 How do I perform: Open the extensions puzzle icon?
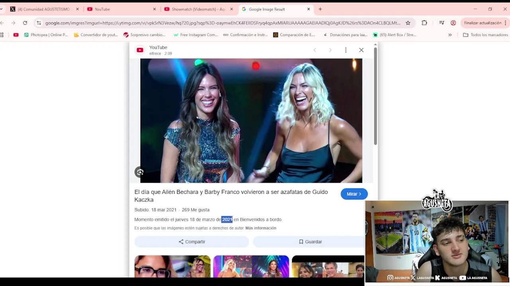(424, 23)
